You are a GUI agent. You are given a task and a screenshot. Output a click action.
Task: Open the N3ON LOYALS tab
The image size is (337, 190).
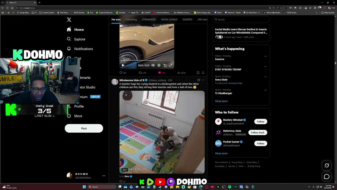coord(169,20)
